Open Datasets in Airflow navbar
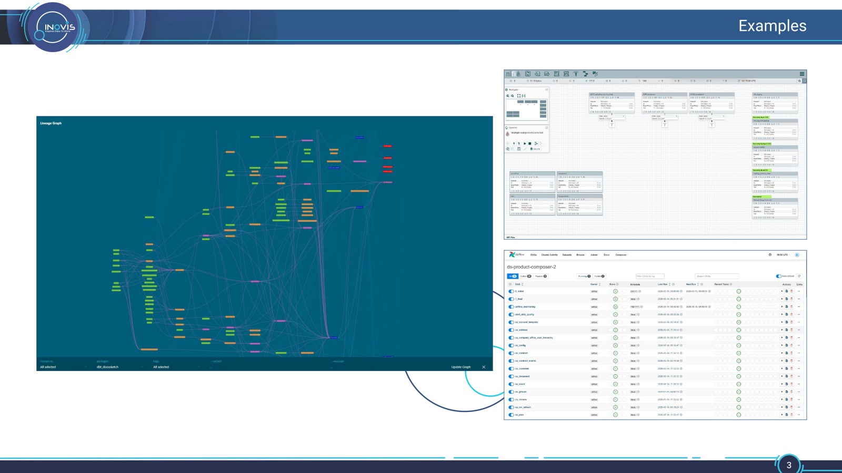Viewport: 842px width, 473px height. [567, 255]
